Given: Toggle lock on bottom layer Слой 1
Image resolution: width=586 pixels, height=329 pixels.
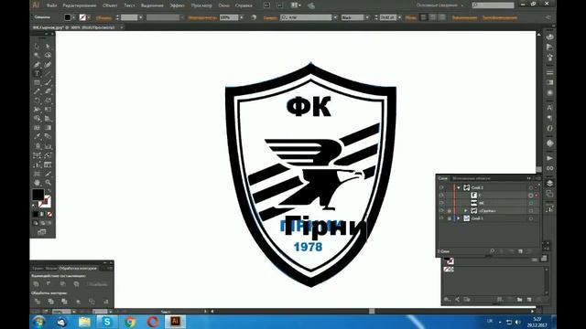Looking at the screenshot, I should coord(449,218).
